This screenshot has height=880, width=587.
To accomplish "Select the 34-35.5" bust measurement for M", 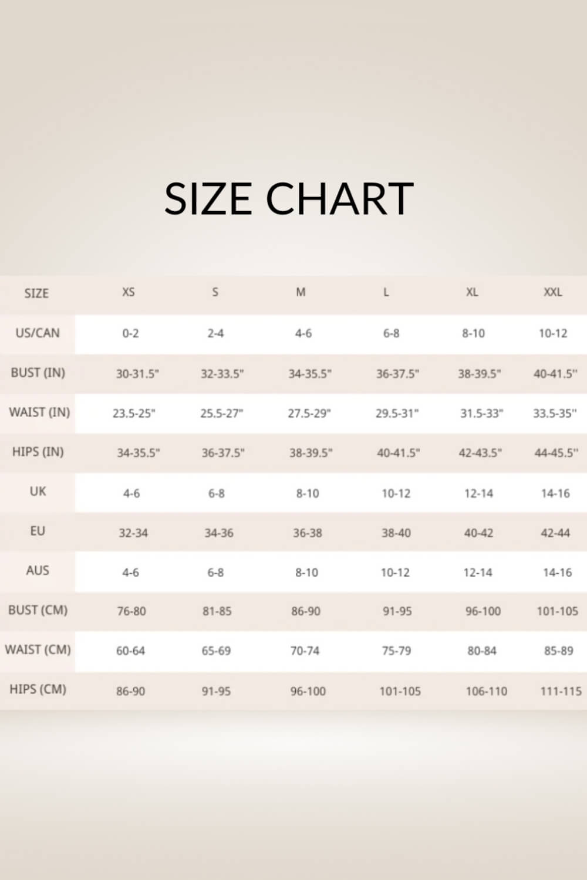I will coord(309,374).
